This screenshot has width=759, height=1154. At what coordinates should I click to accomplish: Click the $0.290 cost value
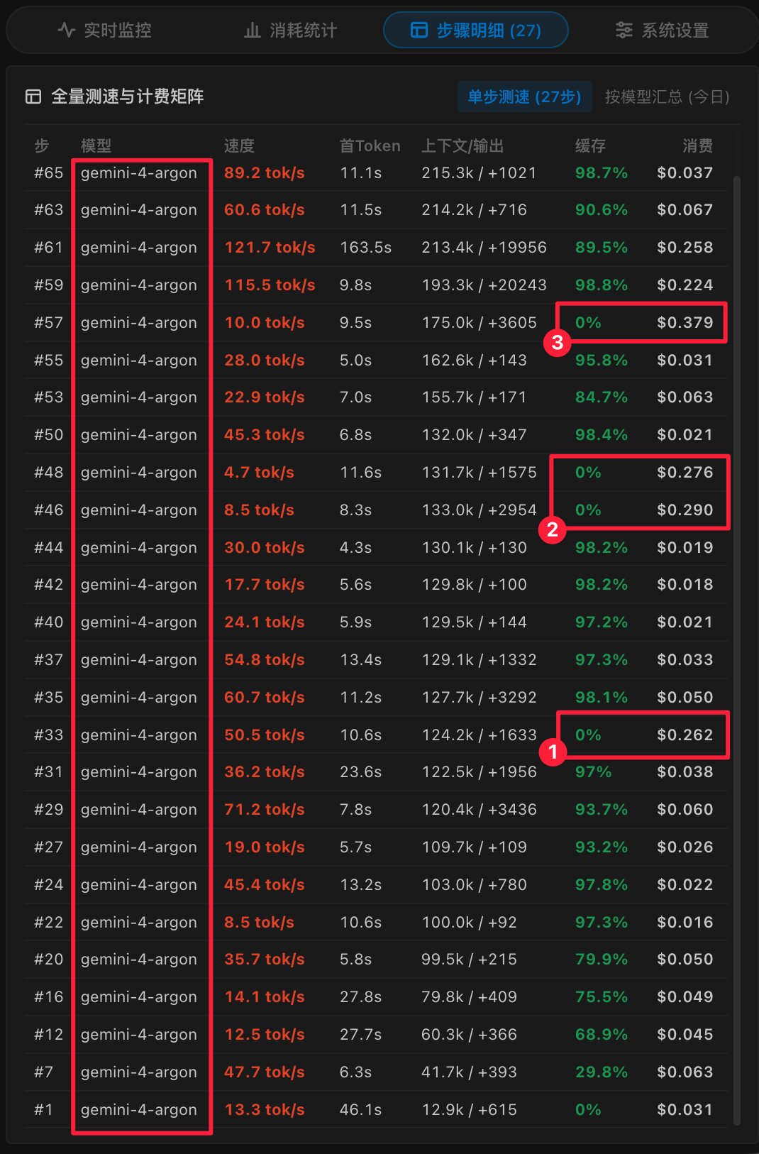[x=685, y=510]
